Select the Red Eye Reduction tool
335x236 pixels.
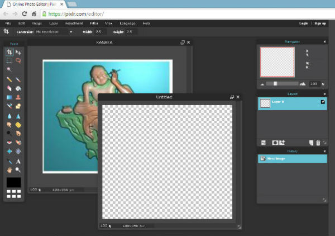click(9, 142)
